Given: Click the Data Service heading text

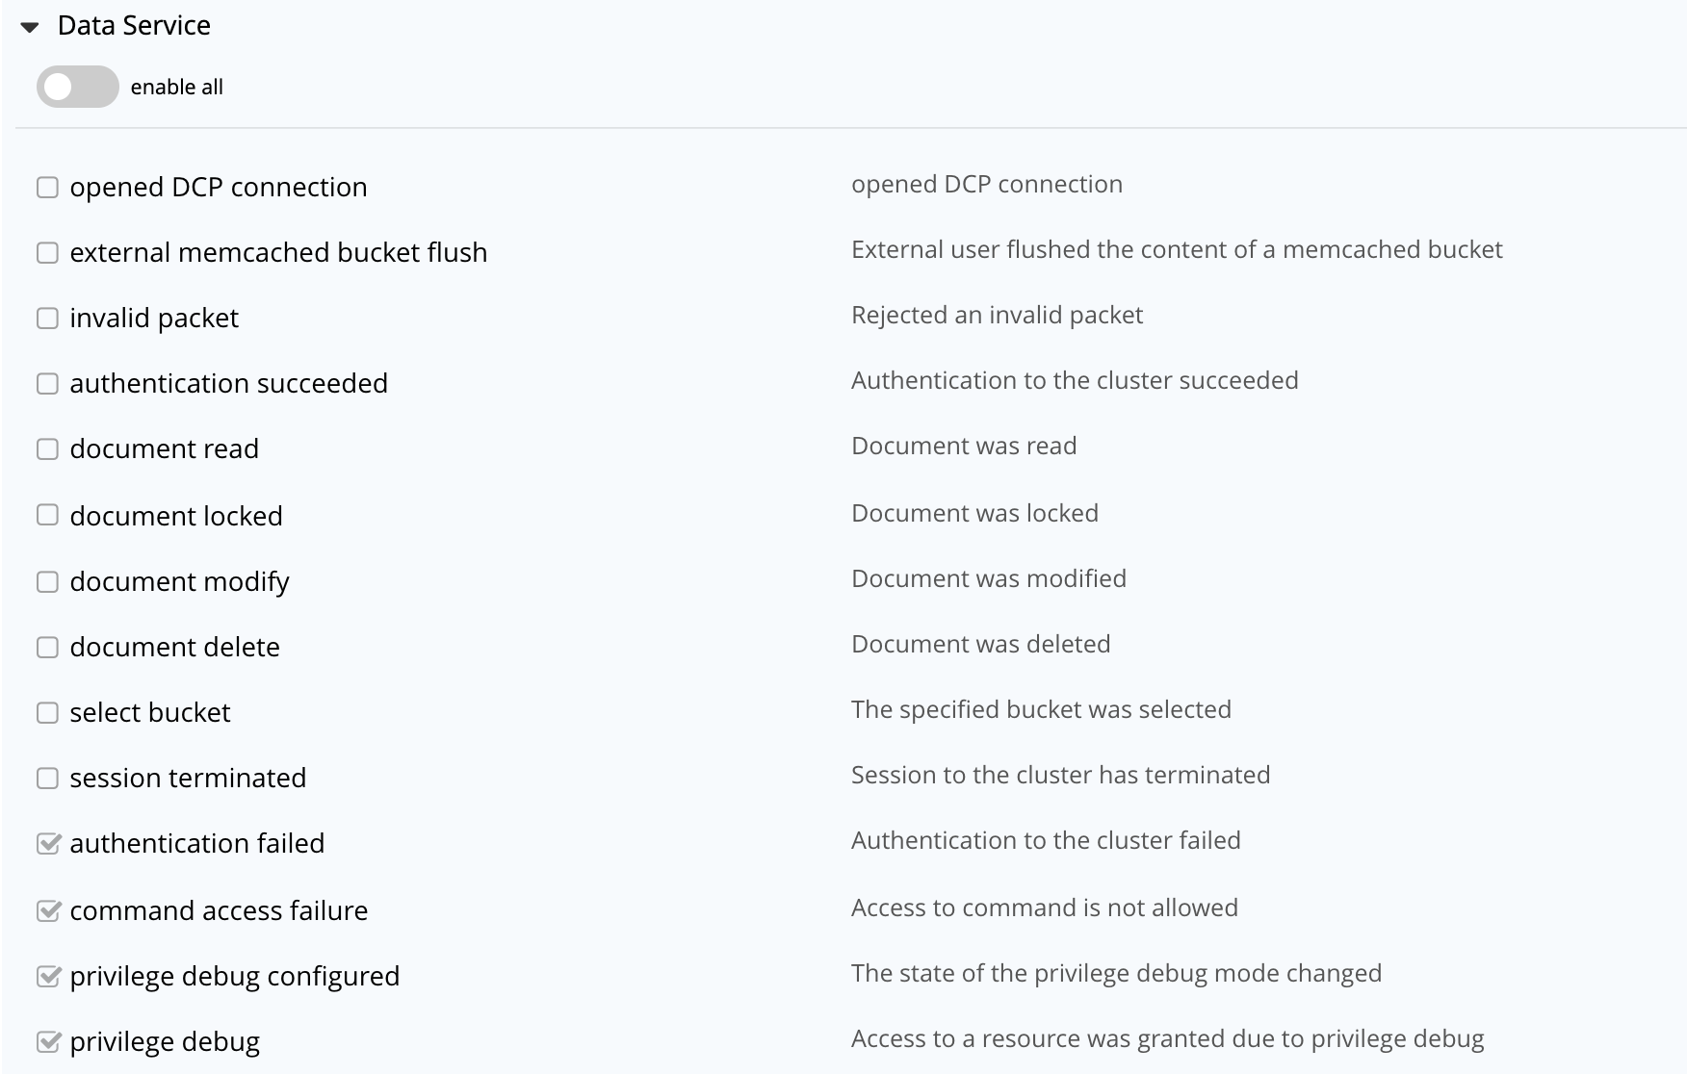Looking at the screenshot, I should click(134, 26).
